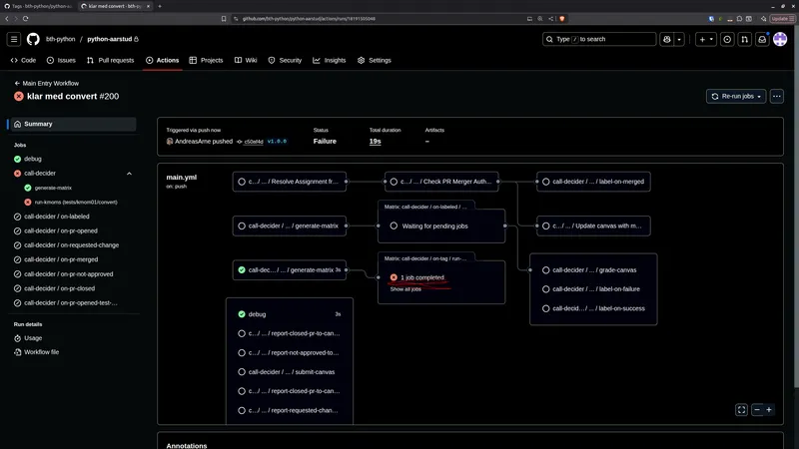Click the issues circle icon in header
799x449 pixels.
point(727,39)
